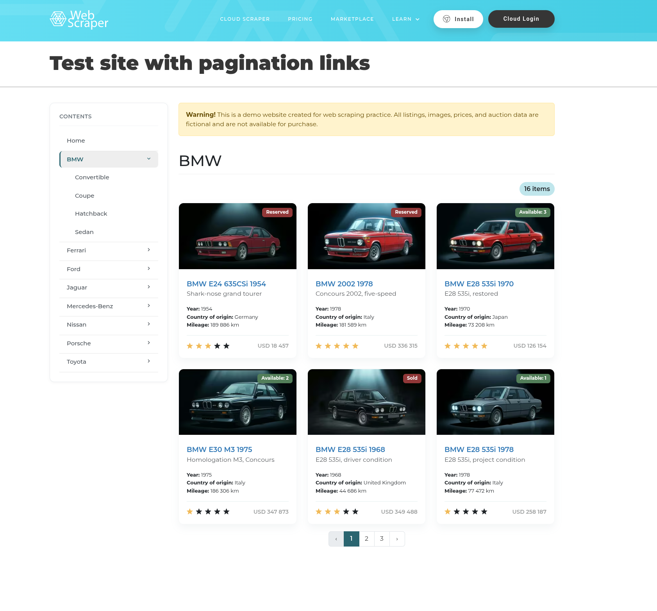Viewport: 657px width, 611px height.
Task: Click price USD 258 187
Action: pyautogui.click(x=529, y=512)
